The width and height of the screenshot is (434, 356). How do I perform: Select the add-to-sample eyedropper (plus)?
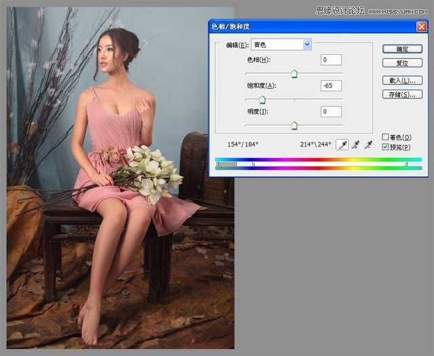[x=355, y=144]
